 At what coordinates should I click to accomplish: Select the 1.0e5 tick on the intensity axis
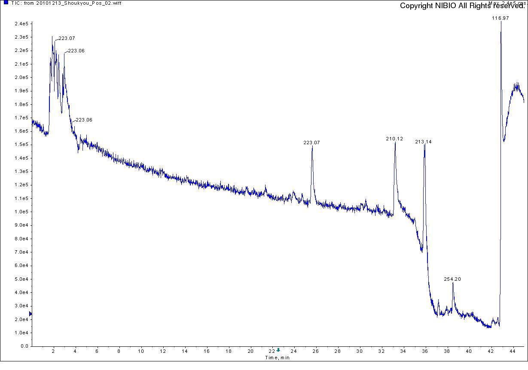[x=21, y=212]
